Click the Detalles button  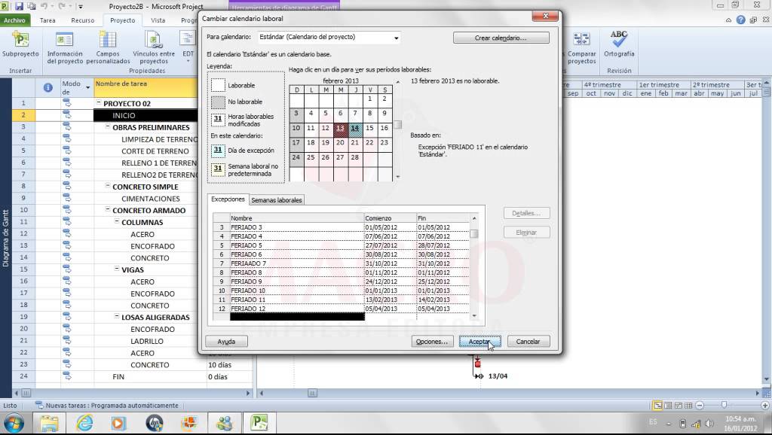coord(526,213)
